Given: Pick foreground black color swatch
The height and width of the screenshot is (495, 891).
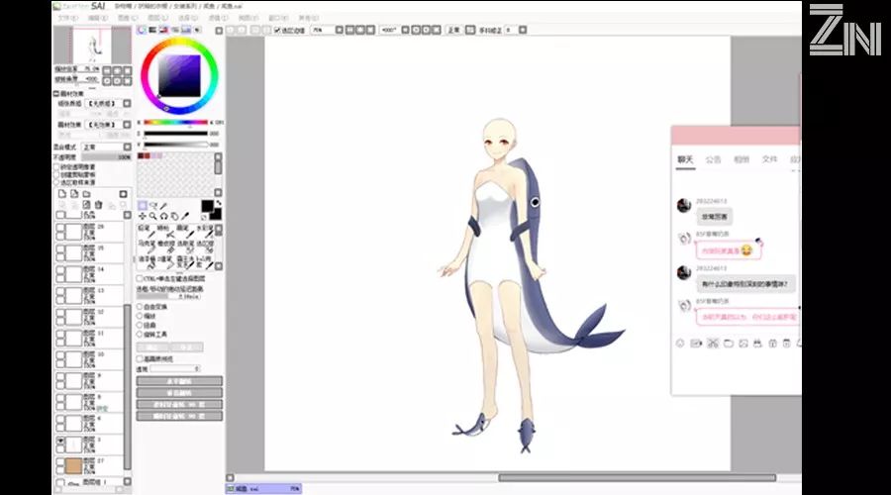Looking at the screenshot, I should point(207,206).
